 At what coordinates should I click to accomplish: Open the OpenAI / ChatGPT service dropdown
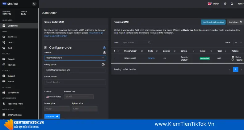(x=75, y=58)
